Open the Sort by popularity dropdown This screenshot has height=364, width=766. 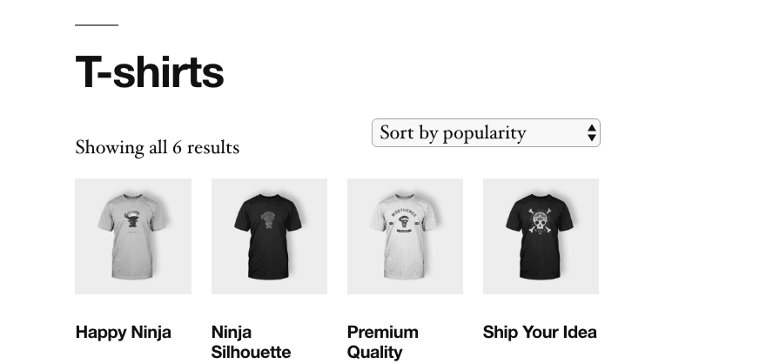click(485, 133)
